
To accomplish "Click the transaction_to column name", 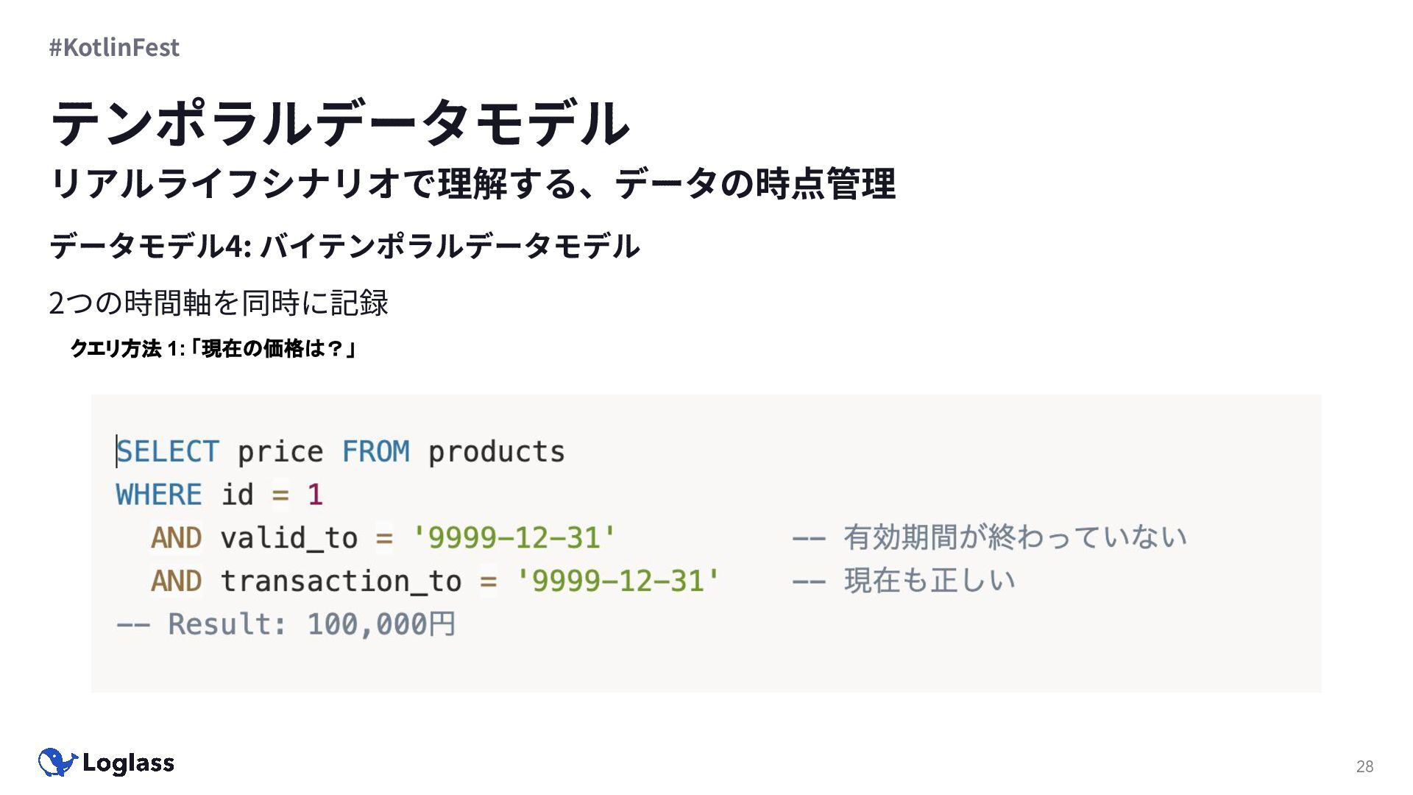I will click(x=341, y=582).
